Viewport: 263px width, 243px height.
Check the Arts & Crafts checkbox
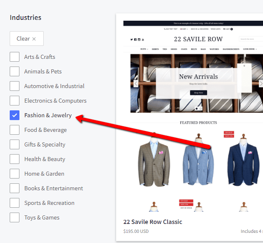[x=15, y=57]
